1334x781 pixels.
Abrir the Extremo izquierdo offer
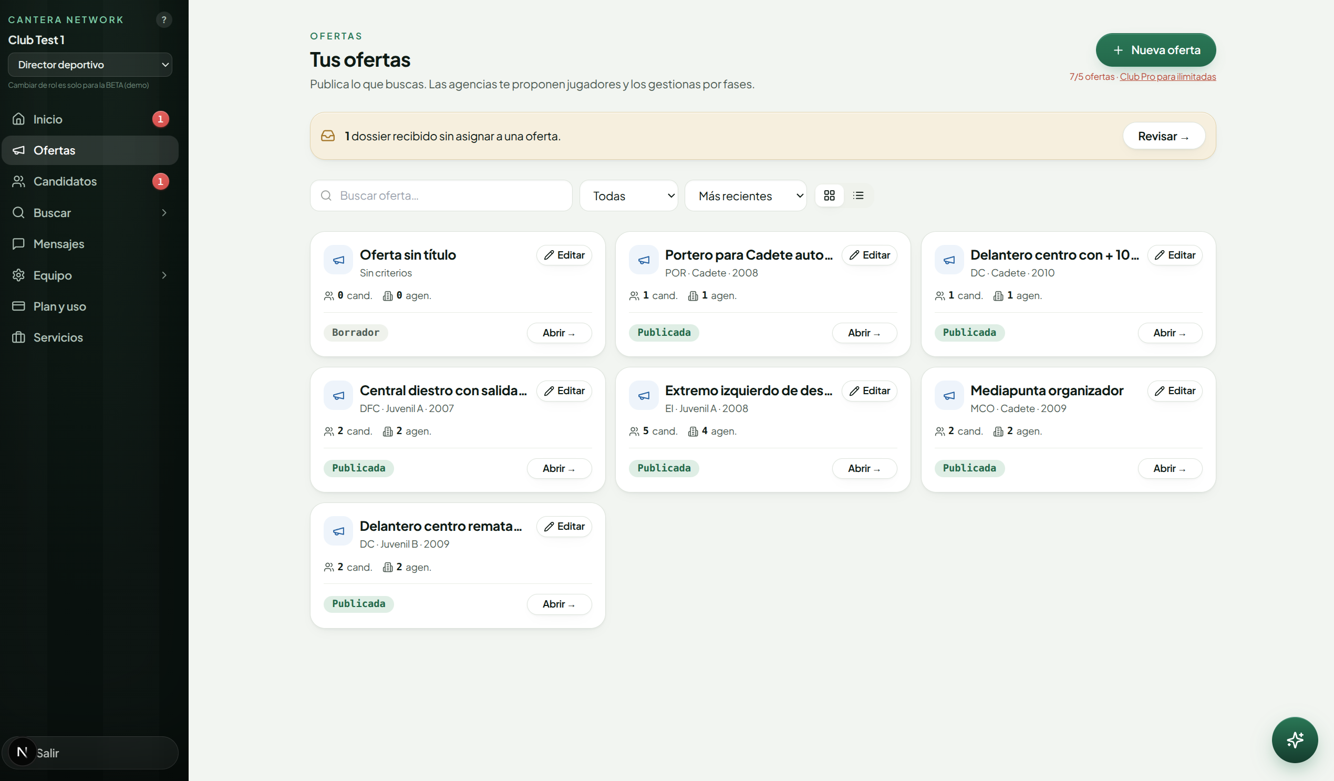tap(864, 468)
